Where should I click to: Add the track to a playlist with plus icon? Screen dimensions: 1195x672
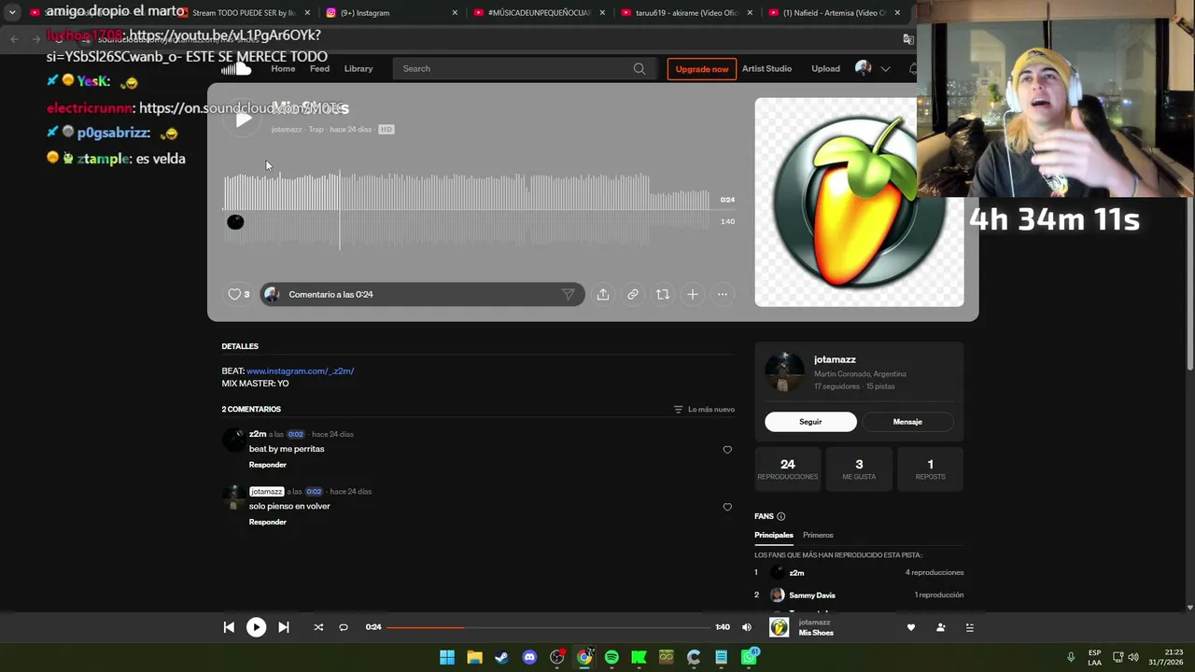pos(693,294)
